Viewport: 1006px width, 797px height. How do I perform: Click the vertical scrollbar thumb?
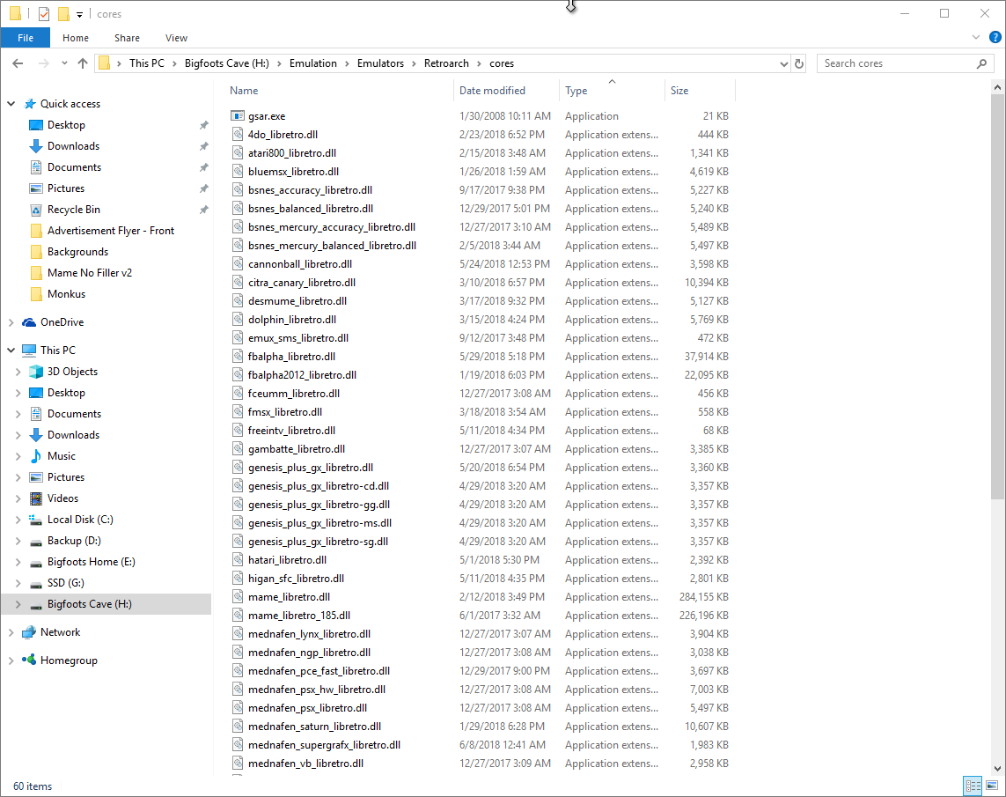pyautogui.click(x=997, y=297)
